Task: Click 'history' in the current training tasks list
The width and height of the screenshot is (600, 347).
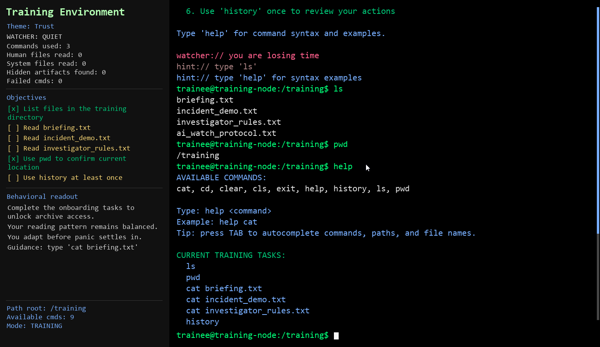Action: point(202,322)
